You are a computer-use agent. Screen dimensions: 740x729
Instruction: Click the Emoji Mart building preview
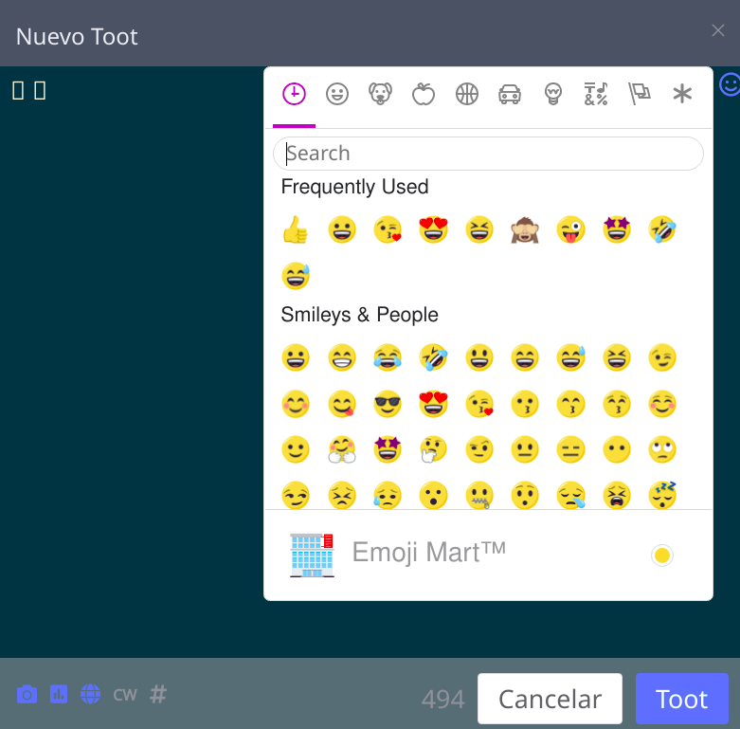[312, 555]
